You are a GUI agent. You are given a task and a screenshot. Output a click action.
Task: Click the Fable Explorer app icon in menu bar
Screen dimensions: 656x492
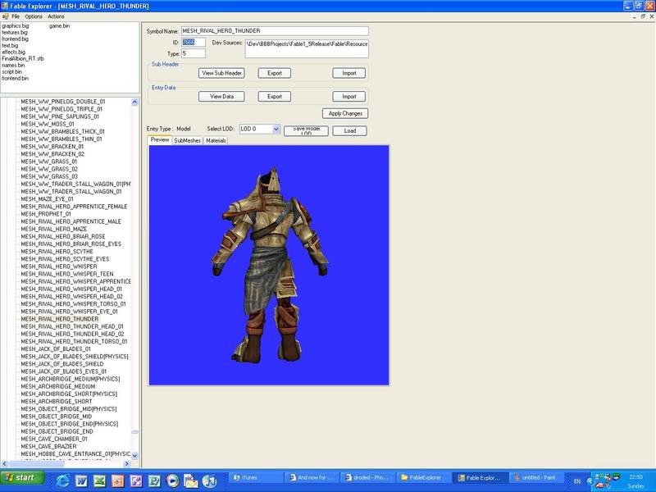tap(5, 16)
